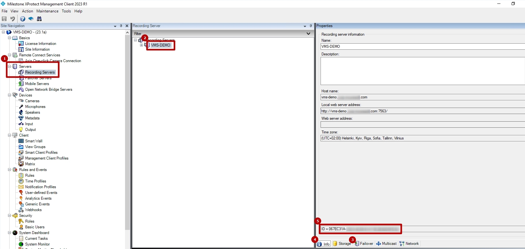Viewport: 525px width, 249px height.
Task: Open the View menu
Action: pos(14,11)
